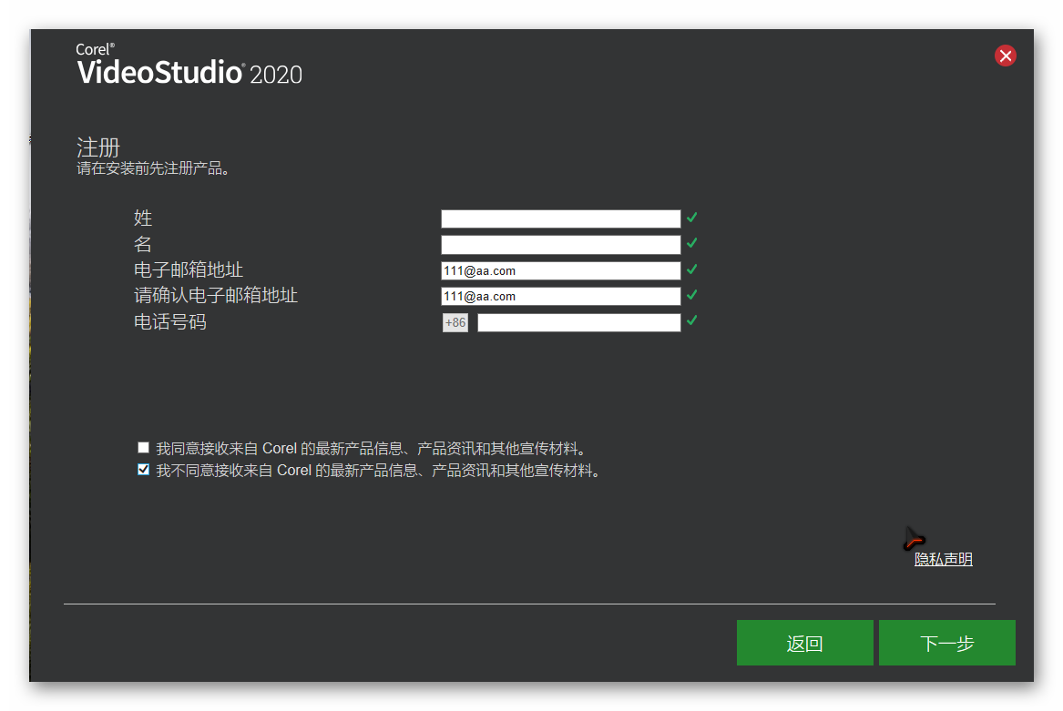
Task: Click the 名 field label
Action: pos(143,244)
